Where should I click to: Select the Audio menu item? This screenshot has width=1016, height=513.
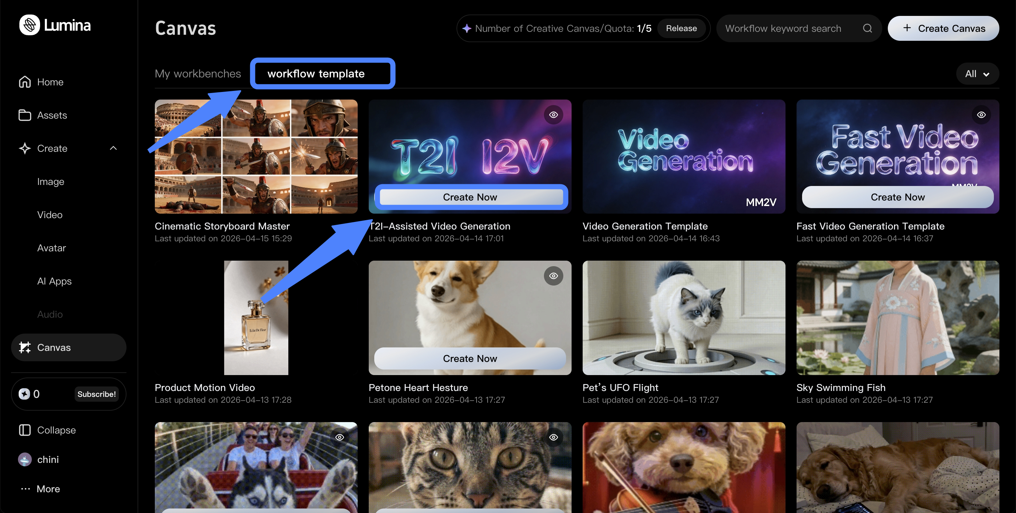[x=50, y=314]
